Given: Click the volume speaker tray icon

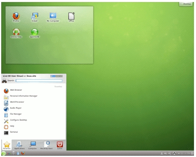Looking at the screenshot, I should tap(166, 153).
